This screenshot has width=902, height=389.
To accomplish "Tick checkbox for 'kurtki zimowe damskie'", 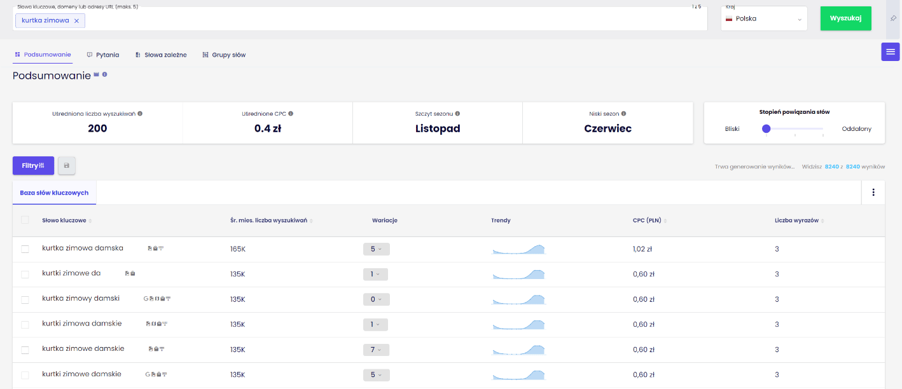I will click(x=25, y=375).
